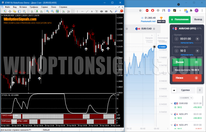
Task: Select the EUR/CAD asset tab
Action: click(x=144, y=29)
